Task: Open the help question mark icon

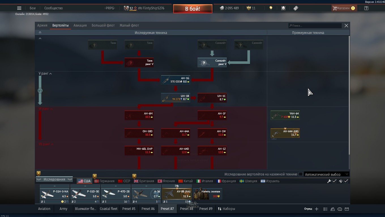Action: point(366,8)
